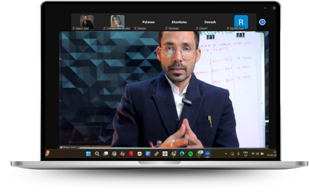Show next participants with arrow button

point(262,22)
